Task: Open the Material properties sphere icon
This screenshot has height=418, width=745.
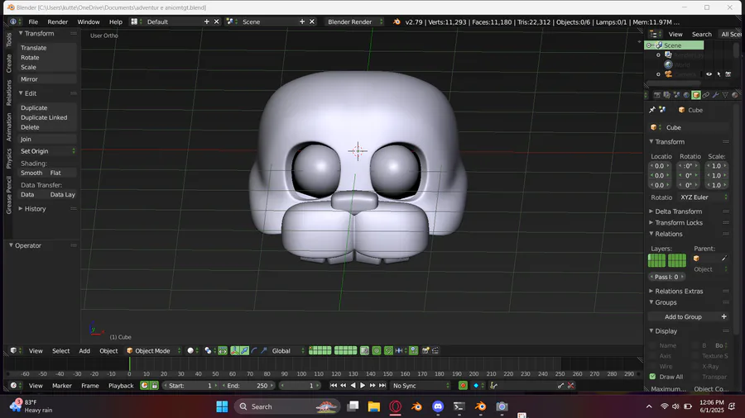Action: coord(734,95)
